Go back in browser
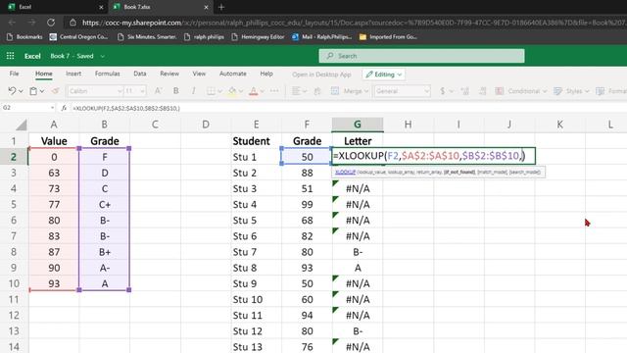 tap(12, 23)
